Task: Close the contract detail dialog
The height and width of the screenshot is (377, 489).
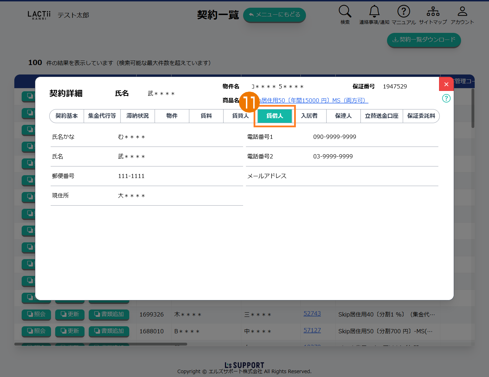Action: (446, 84)
